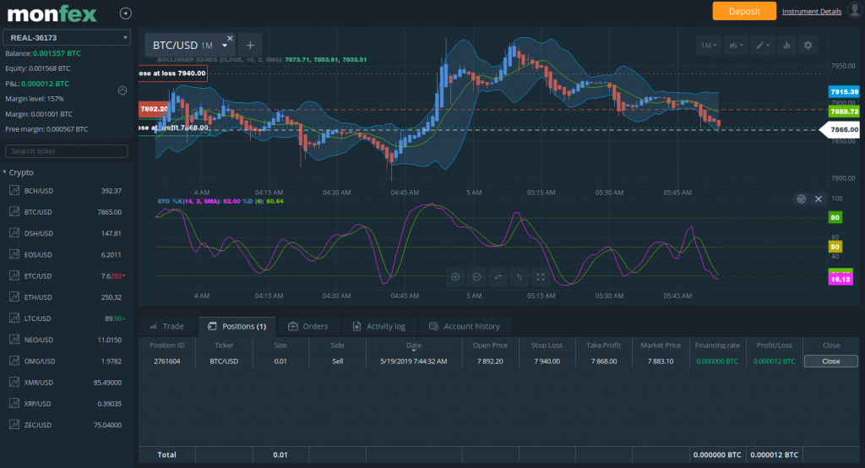Switch to the Orders tab
The width and height of the screenshot is (865, 468).
point(307,326)
